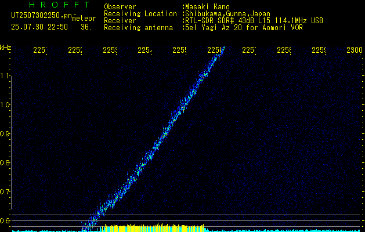Click the 0.7 kHz frequency axis label
Viewport: 365px width, 232px height.
coord(5,192)
